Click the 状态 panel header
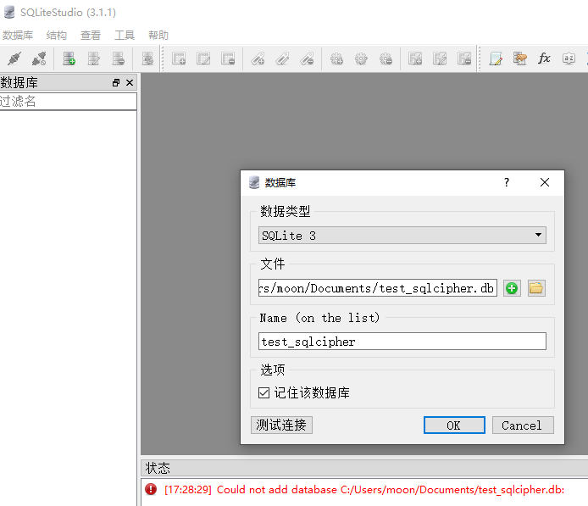This screenshot has width=588, height=506. tap(364, 468)
